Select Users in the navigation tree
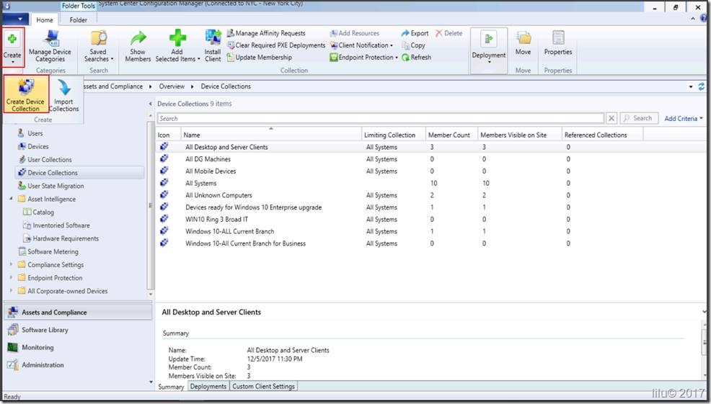This screenshot has height=404, width=711. click(30, 133)
